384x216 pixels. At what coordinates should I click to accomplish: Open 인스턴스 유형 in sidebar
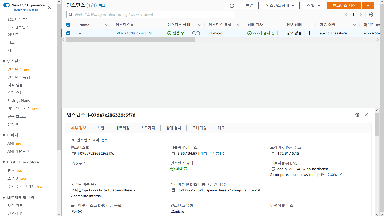coord(19,77)
